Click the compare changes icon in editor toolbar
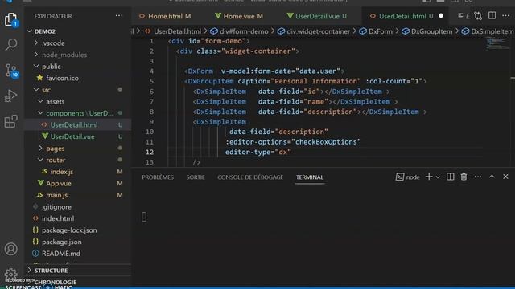 click(478, 16)
